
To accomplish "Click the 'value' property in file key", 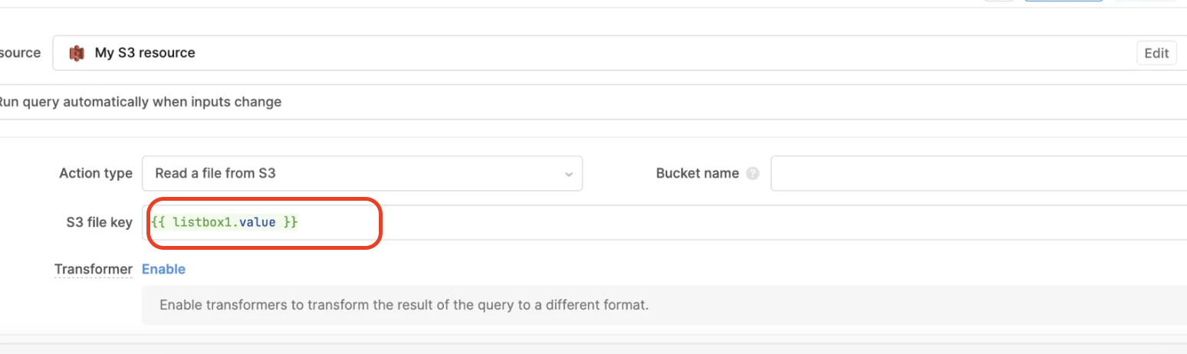I will (x=257, y=222).
